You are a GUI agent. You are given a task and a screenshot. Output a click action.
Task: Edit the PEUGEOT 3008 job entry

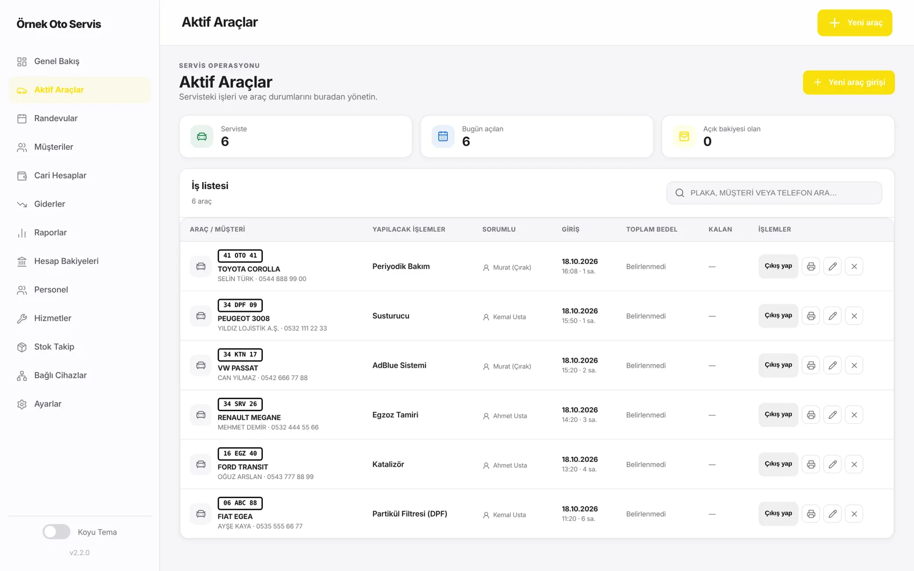832,316
